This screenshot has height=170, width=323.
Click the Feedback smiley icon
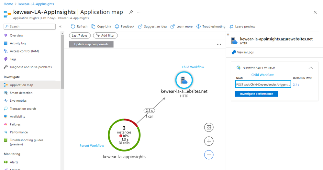point(117,26)
